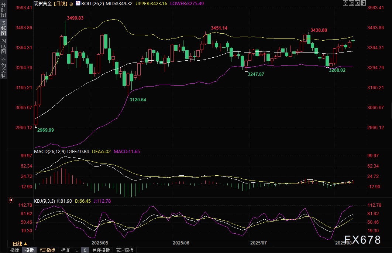Click the crosshair cursor icon
This screenshot has width=392, height=253.
(x=345, y=3)
